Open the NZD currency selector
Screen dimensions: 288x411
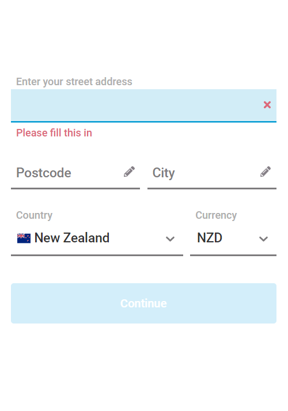pyautogui.click(x=233, y=238)
